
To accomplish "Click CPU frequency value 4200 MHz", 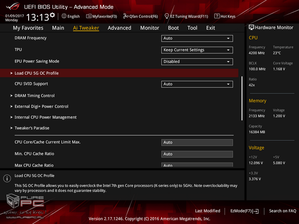I will [257, 53].
